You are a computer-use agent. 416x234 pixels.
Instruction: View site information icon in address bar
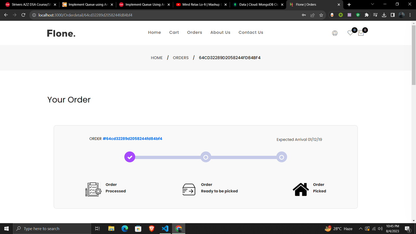click(x=34, y=15)
